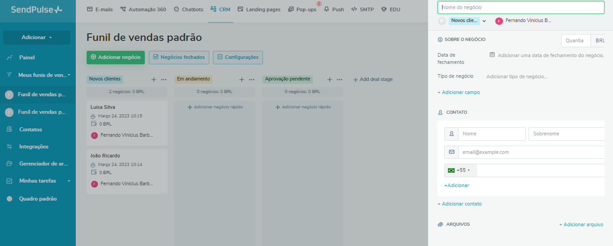Open Contatos in the sidebar
The height and width of the screenshot is (246, 613).
point(31,130)
